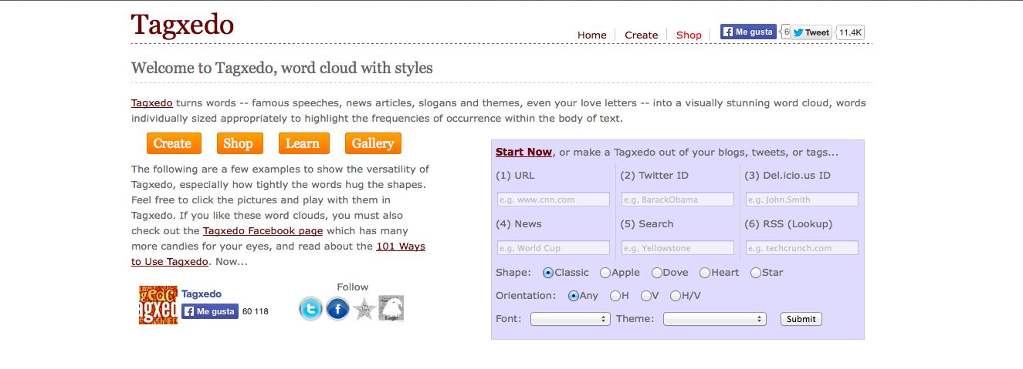Focus the Del.icio.us ID input field
This screenshot has width=1023, height=369.
(802, 200)
